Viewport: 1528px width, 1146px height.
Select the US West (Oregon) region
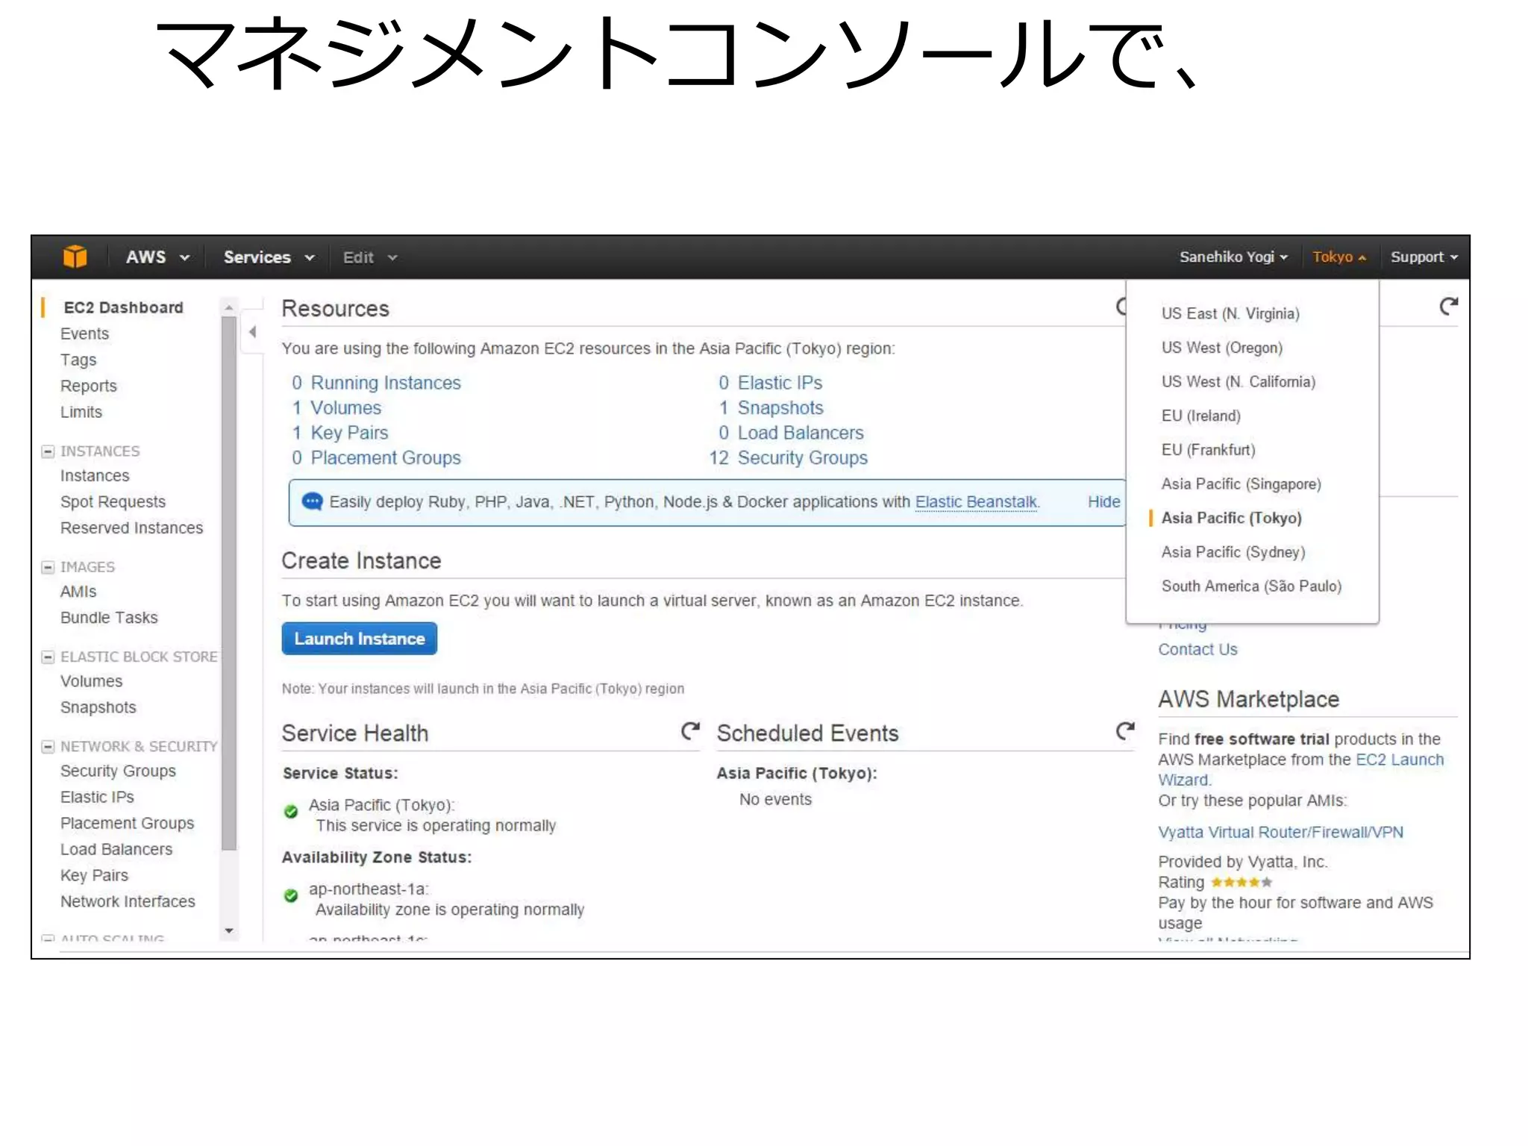(1221, 348)
